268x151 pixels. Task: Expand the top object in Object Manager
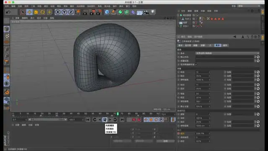click(x=178, y=15)
